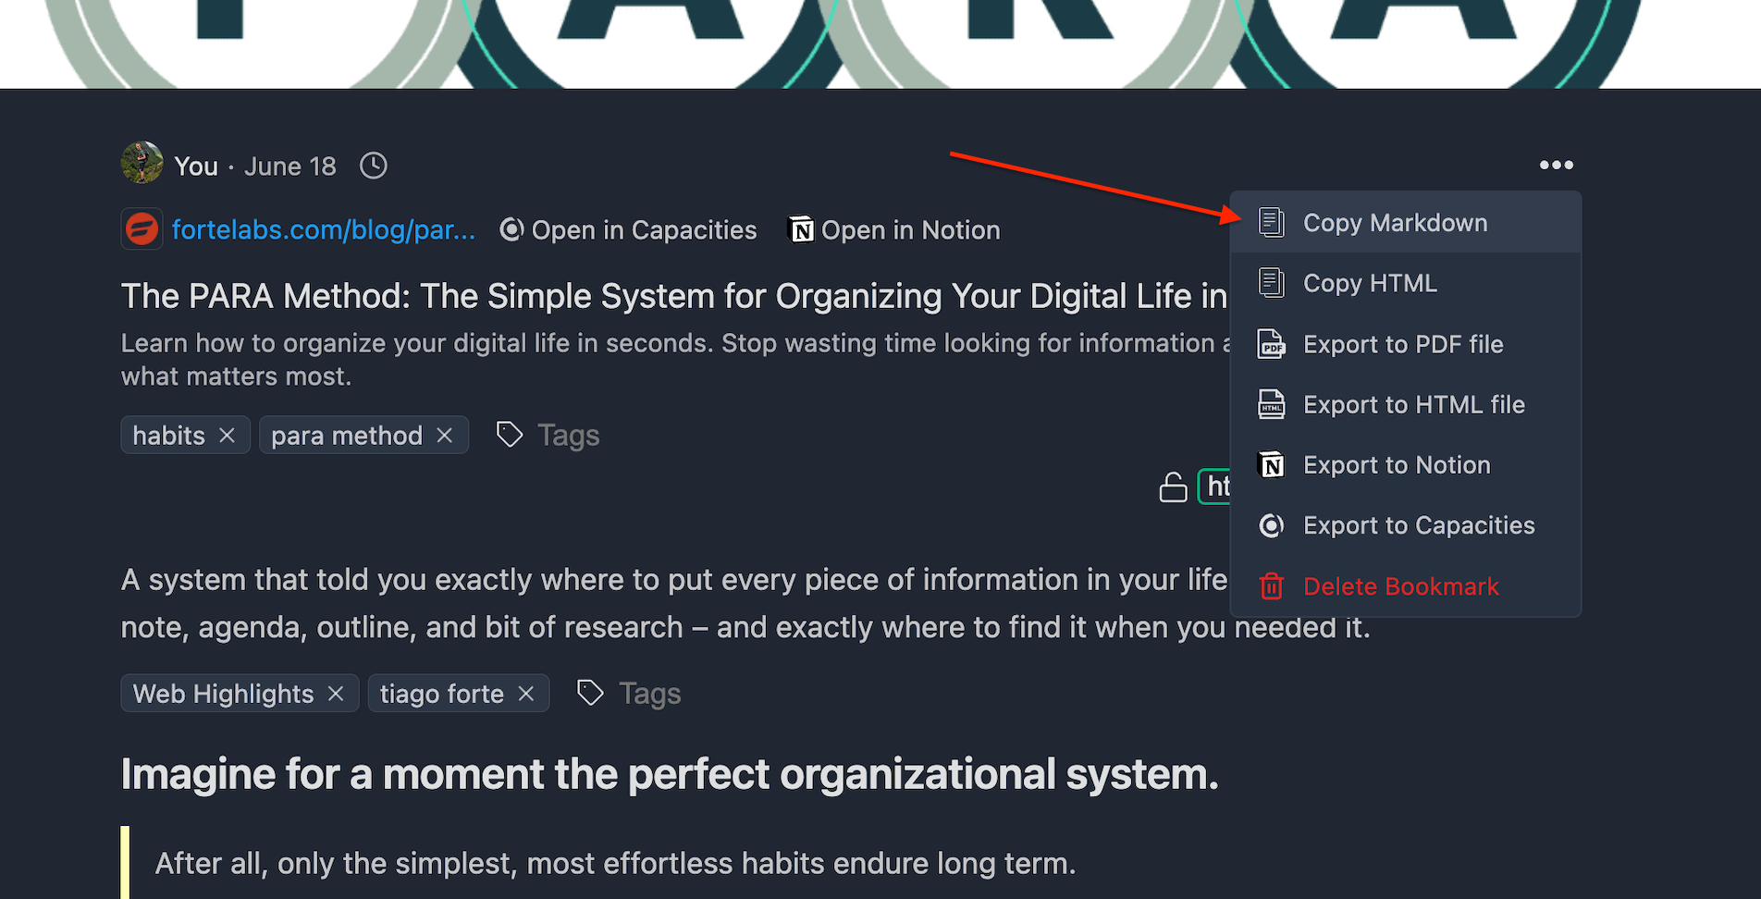Click Open in Notion
The image size is (1761, 899).
(909, 228)
